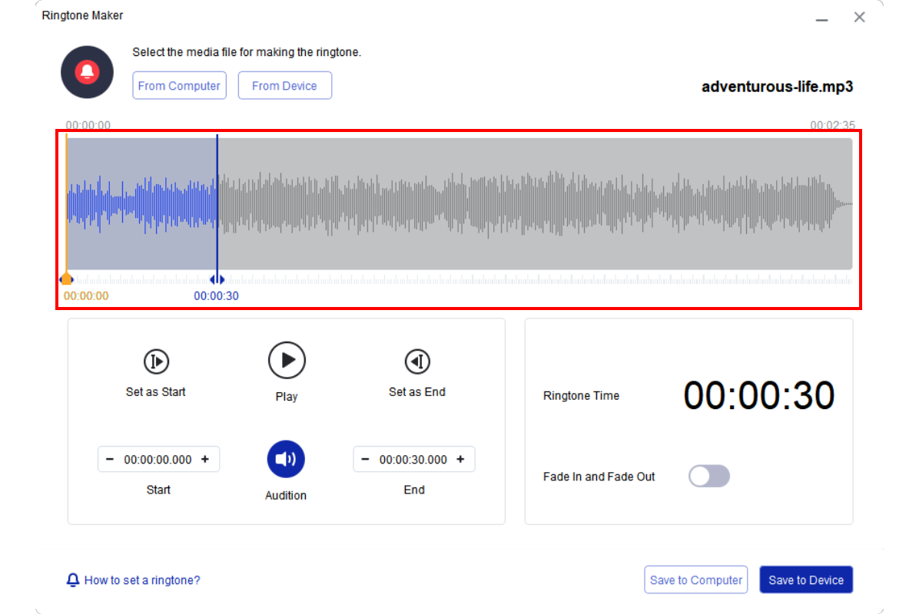Click Save to Computer button

[696, 580]
